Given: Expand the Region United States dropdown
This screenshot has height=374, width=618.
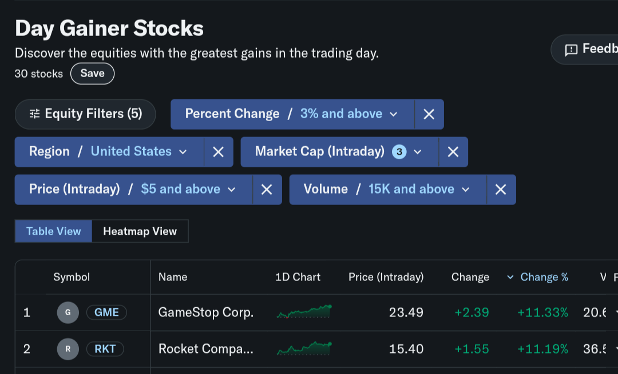Looking at the screenshot, I should [109, 152].
